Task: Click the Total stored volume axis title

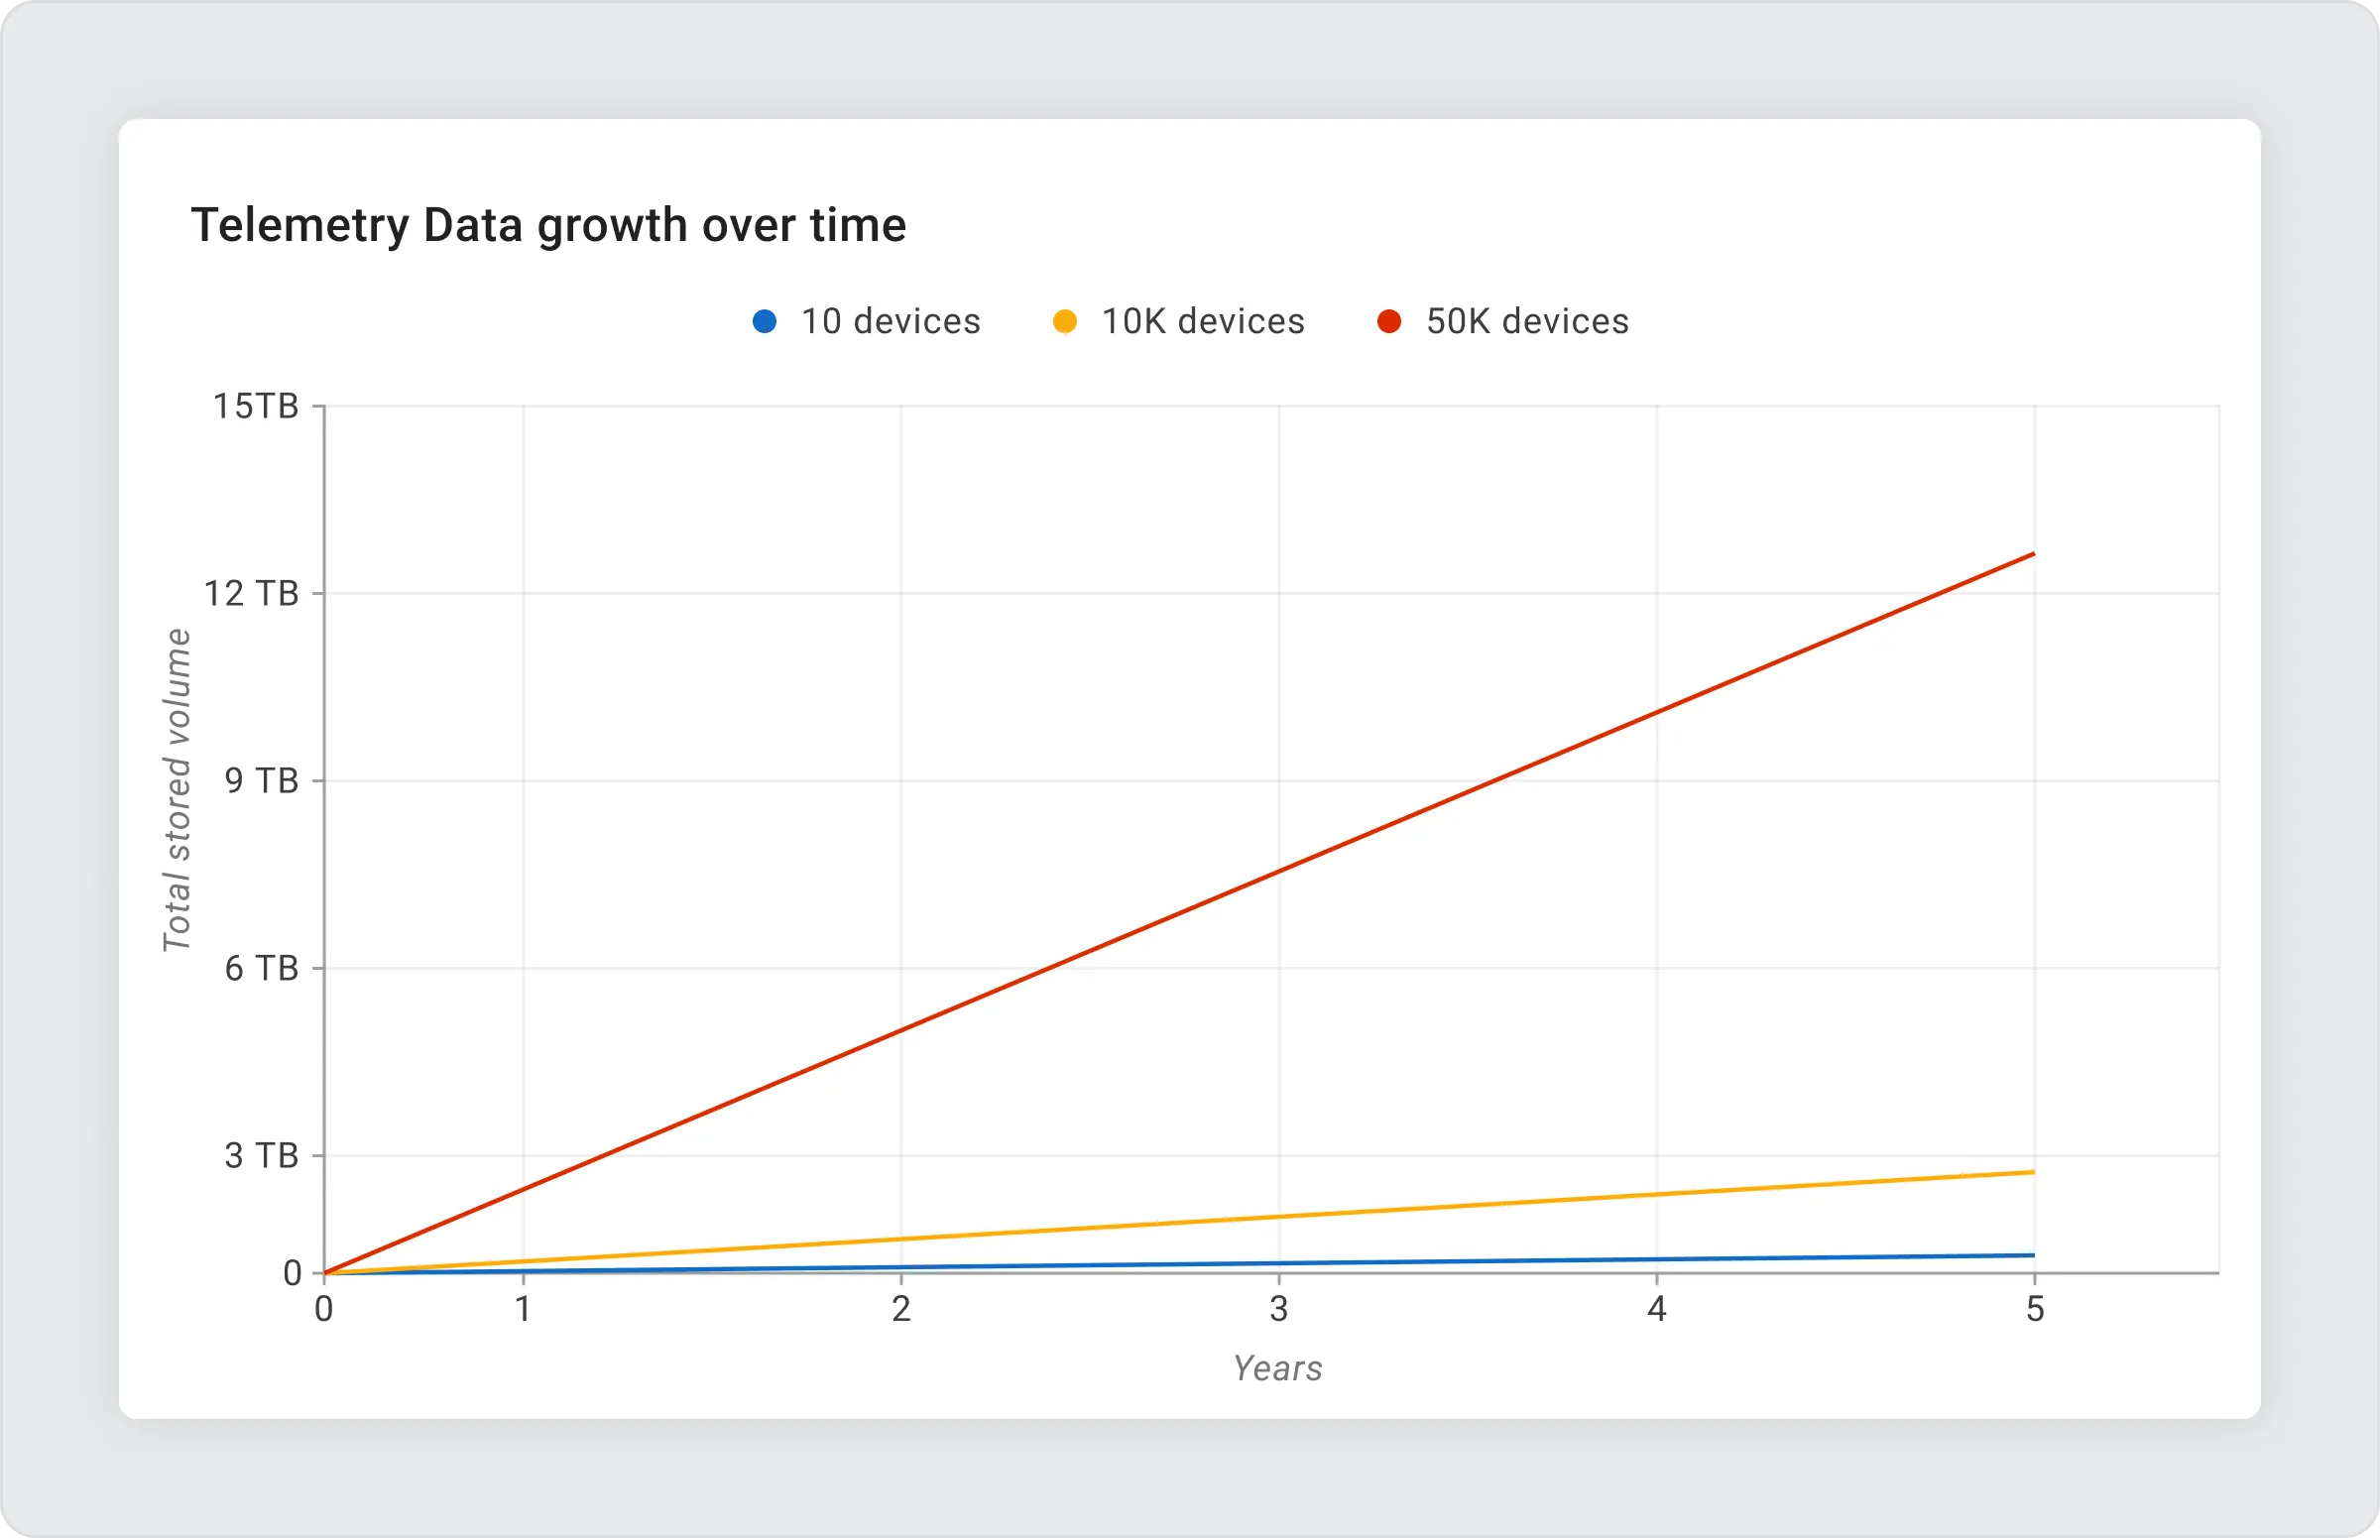Action: [177, 790]
